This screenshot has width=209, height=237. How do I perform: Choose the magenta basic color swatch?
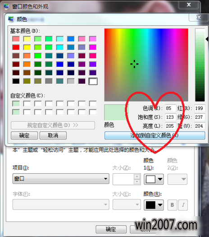93,47
